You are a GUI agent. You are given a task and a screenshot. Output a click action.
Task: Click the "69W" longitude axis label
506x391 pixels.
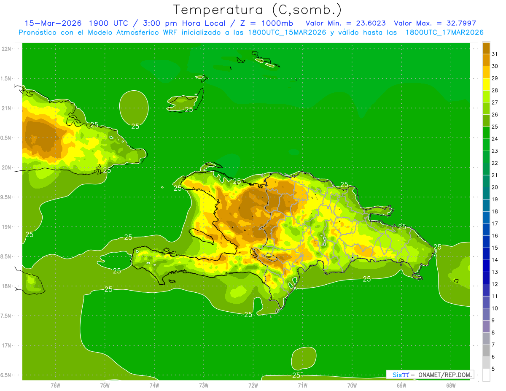pos(401,385)
